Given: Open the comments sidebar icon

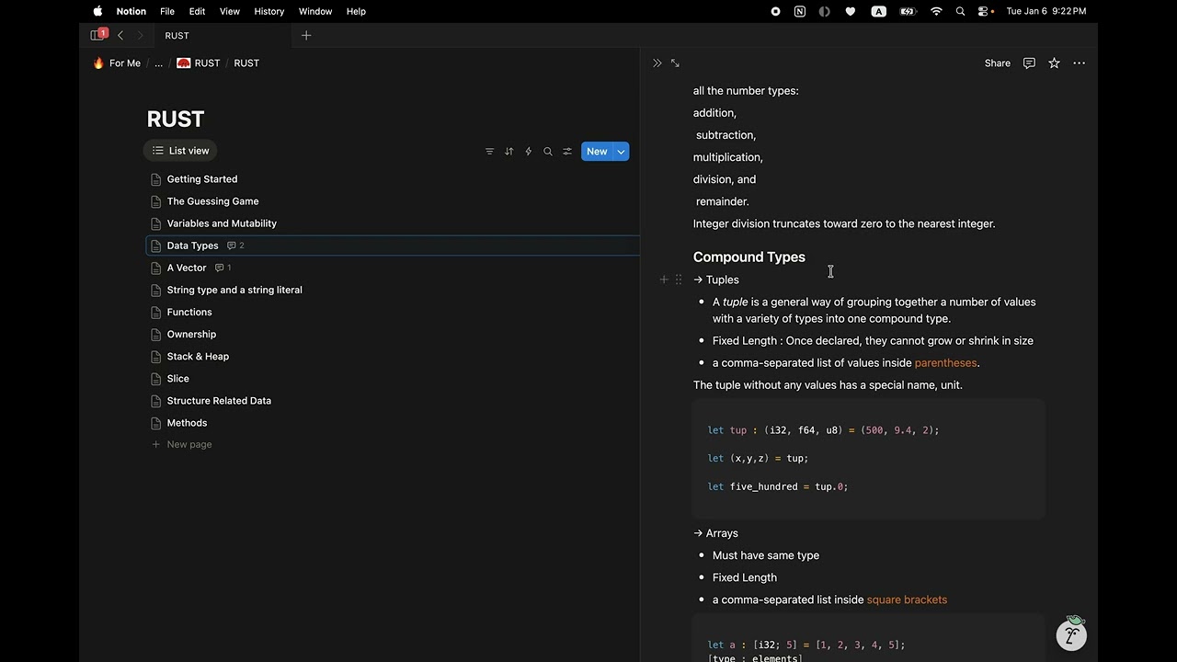Looking at the screenshot, I should click(1029, 63).
